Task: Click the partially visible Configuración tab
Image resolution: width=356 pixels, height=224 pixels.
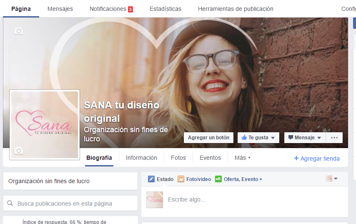Action: coord(348,9)
